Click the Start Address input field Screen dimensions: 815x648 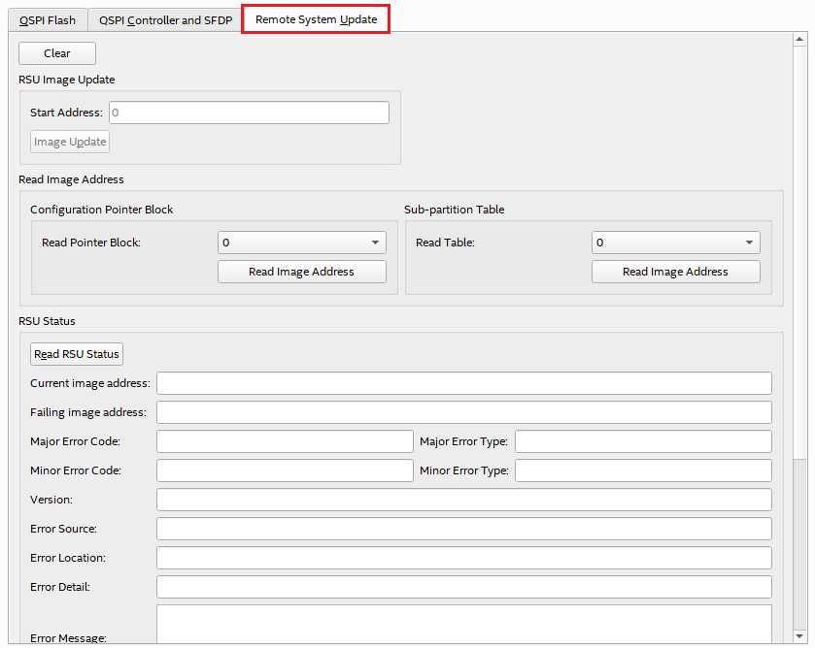pos(249,113)
